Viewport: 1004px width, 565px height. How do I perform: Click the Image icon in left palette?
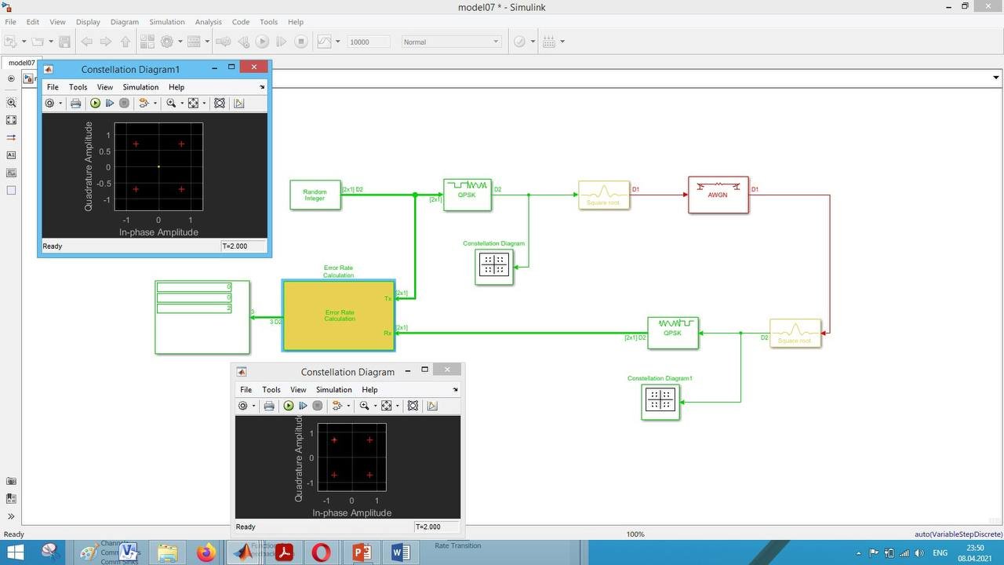coord(11,173)
